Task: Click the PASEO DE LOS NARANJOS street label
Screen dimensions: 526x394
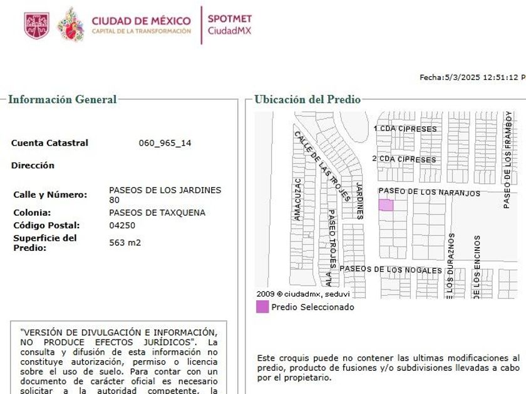Action: [x=429, y=192]
